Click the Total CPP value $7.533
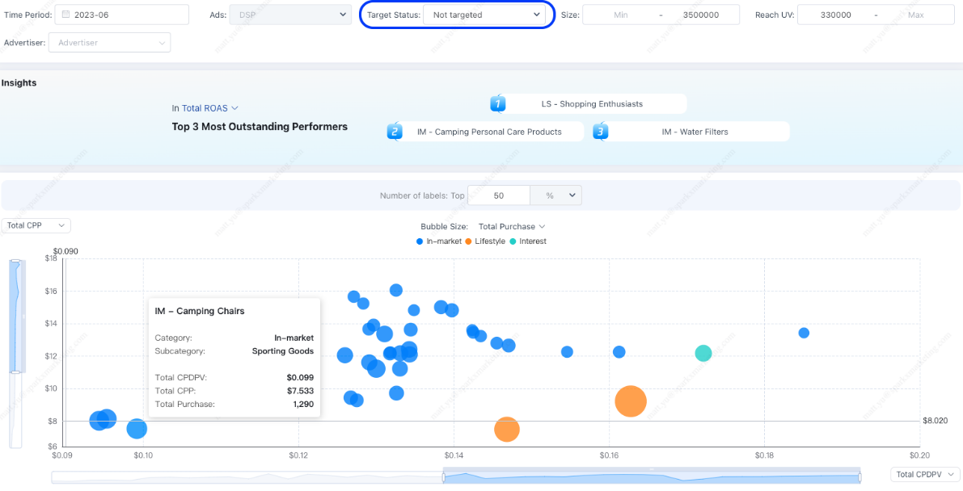The image size is (963, 491). pyautogui.click(x=300, y=391)
